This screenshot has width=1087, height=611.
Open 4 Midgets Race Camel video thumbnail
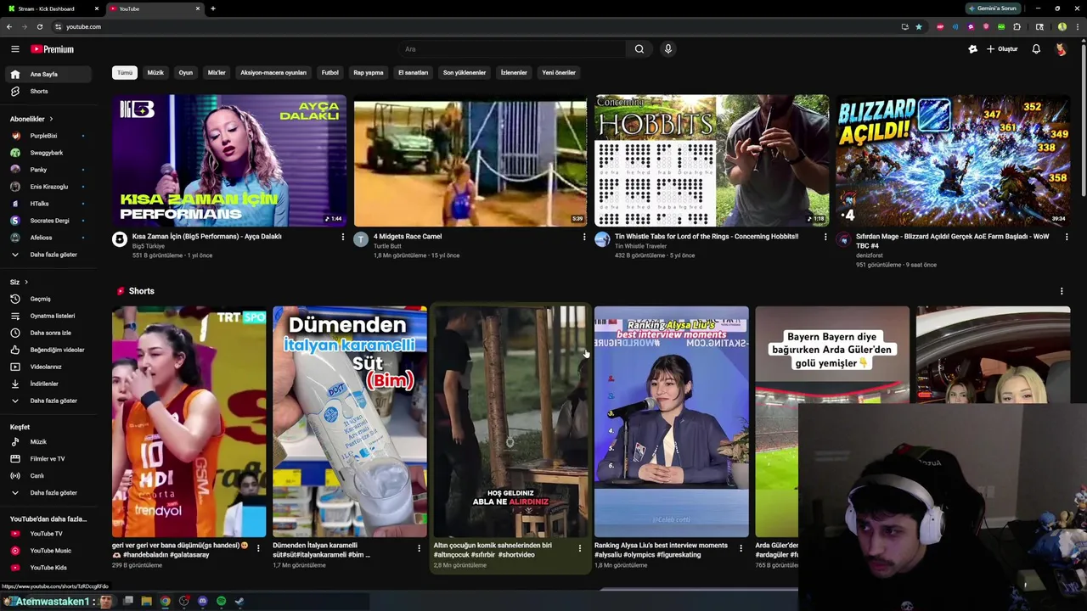(470, 160)
